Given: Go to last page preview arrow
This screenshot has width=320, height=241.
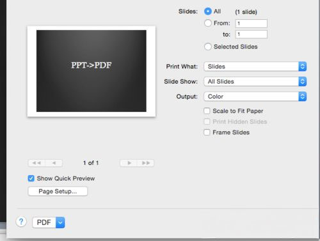Looking at the screenshot, I should [x=146, y=163].
